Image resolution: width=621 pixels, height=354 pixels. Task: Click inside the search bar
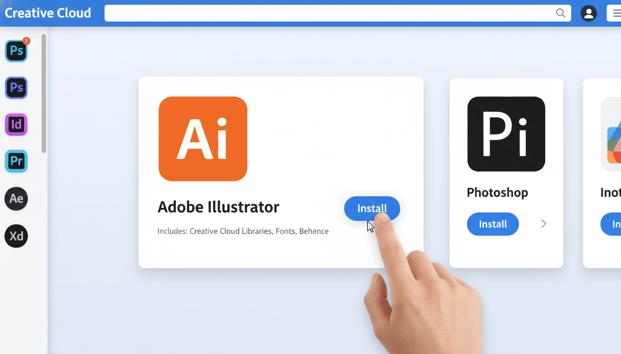[323, 13]
